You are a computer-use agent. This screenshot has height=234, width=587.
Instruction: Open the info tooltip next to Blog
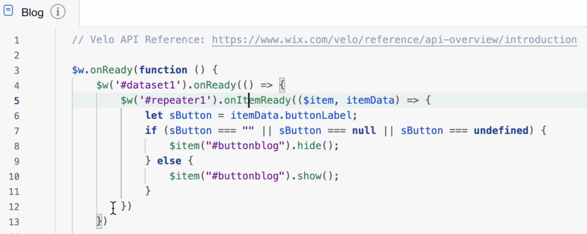pyautogui.click(x=58, y=12)
